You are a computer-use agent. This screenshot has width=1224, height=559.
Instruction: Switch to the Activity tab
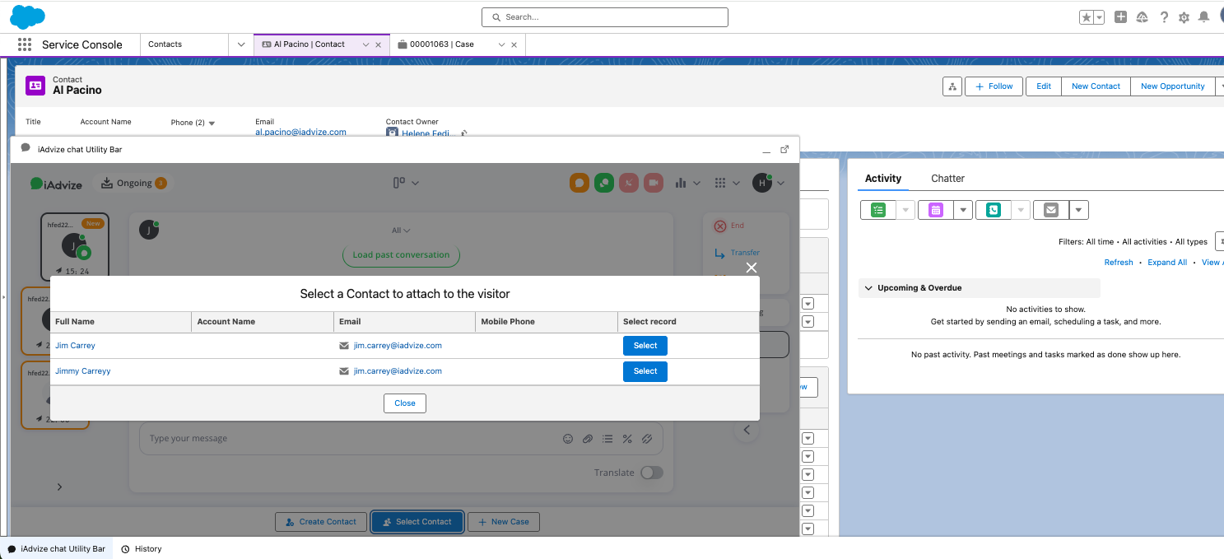pos(883,178)
